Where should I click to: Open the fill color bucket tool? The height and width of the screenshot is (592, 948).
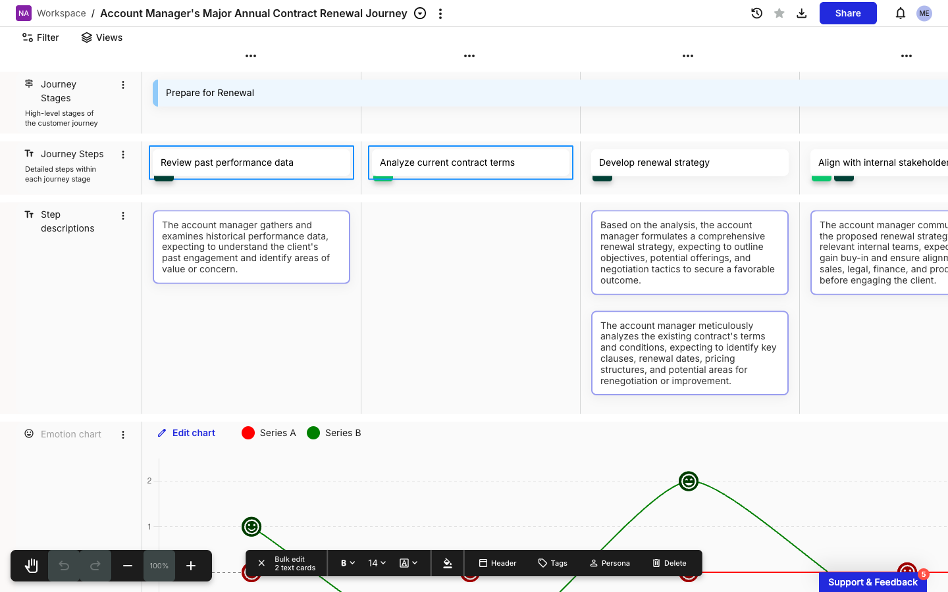tap(448, 563)
